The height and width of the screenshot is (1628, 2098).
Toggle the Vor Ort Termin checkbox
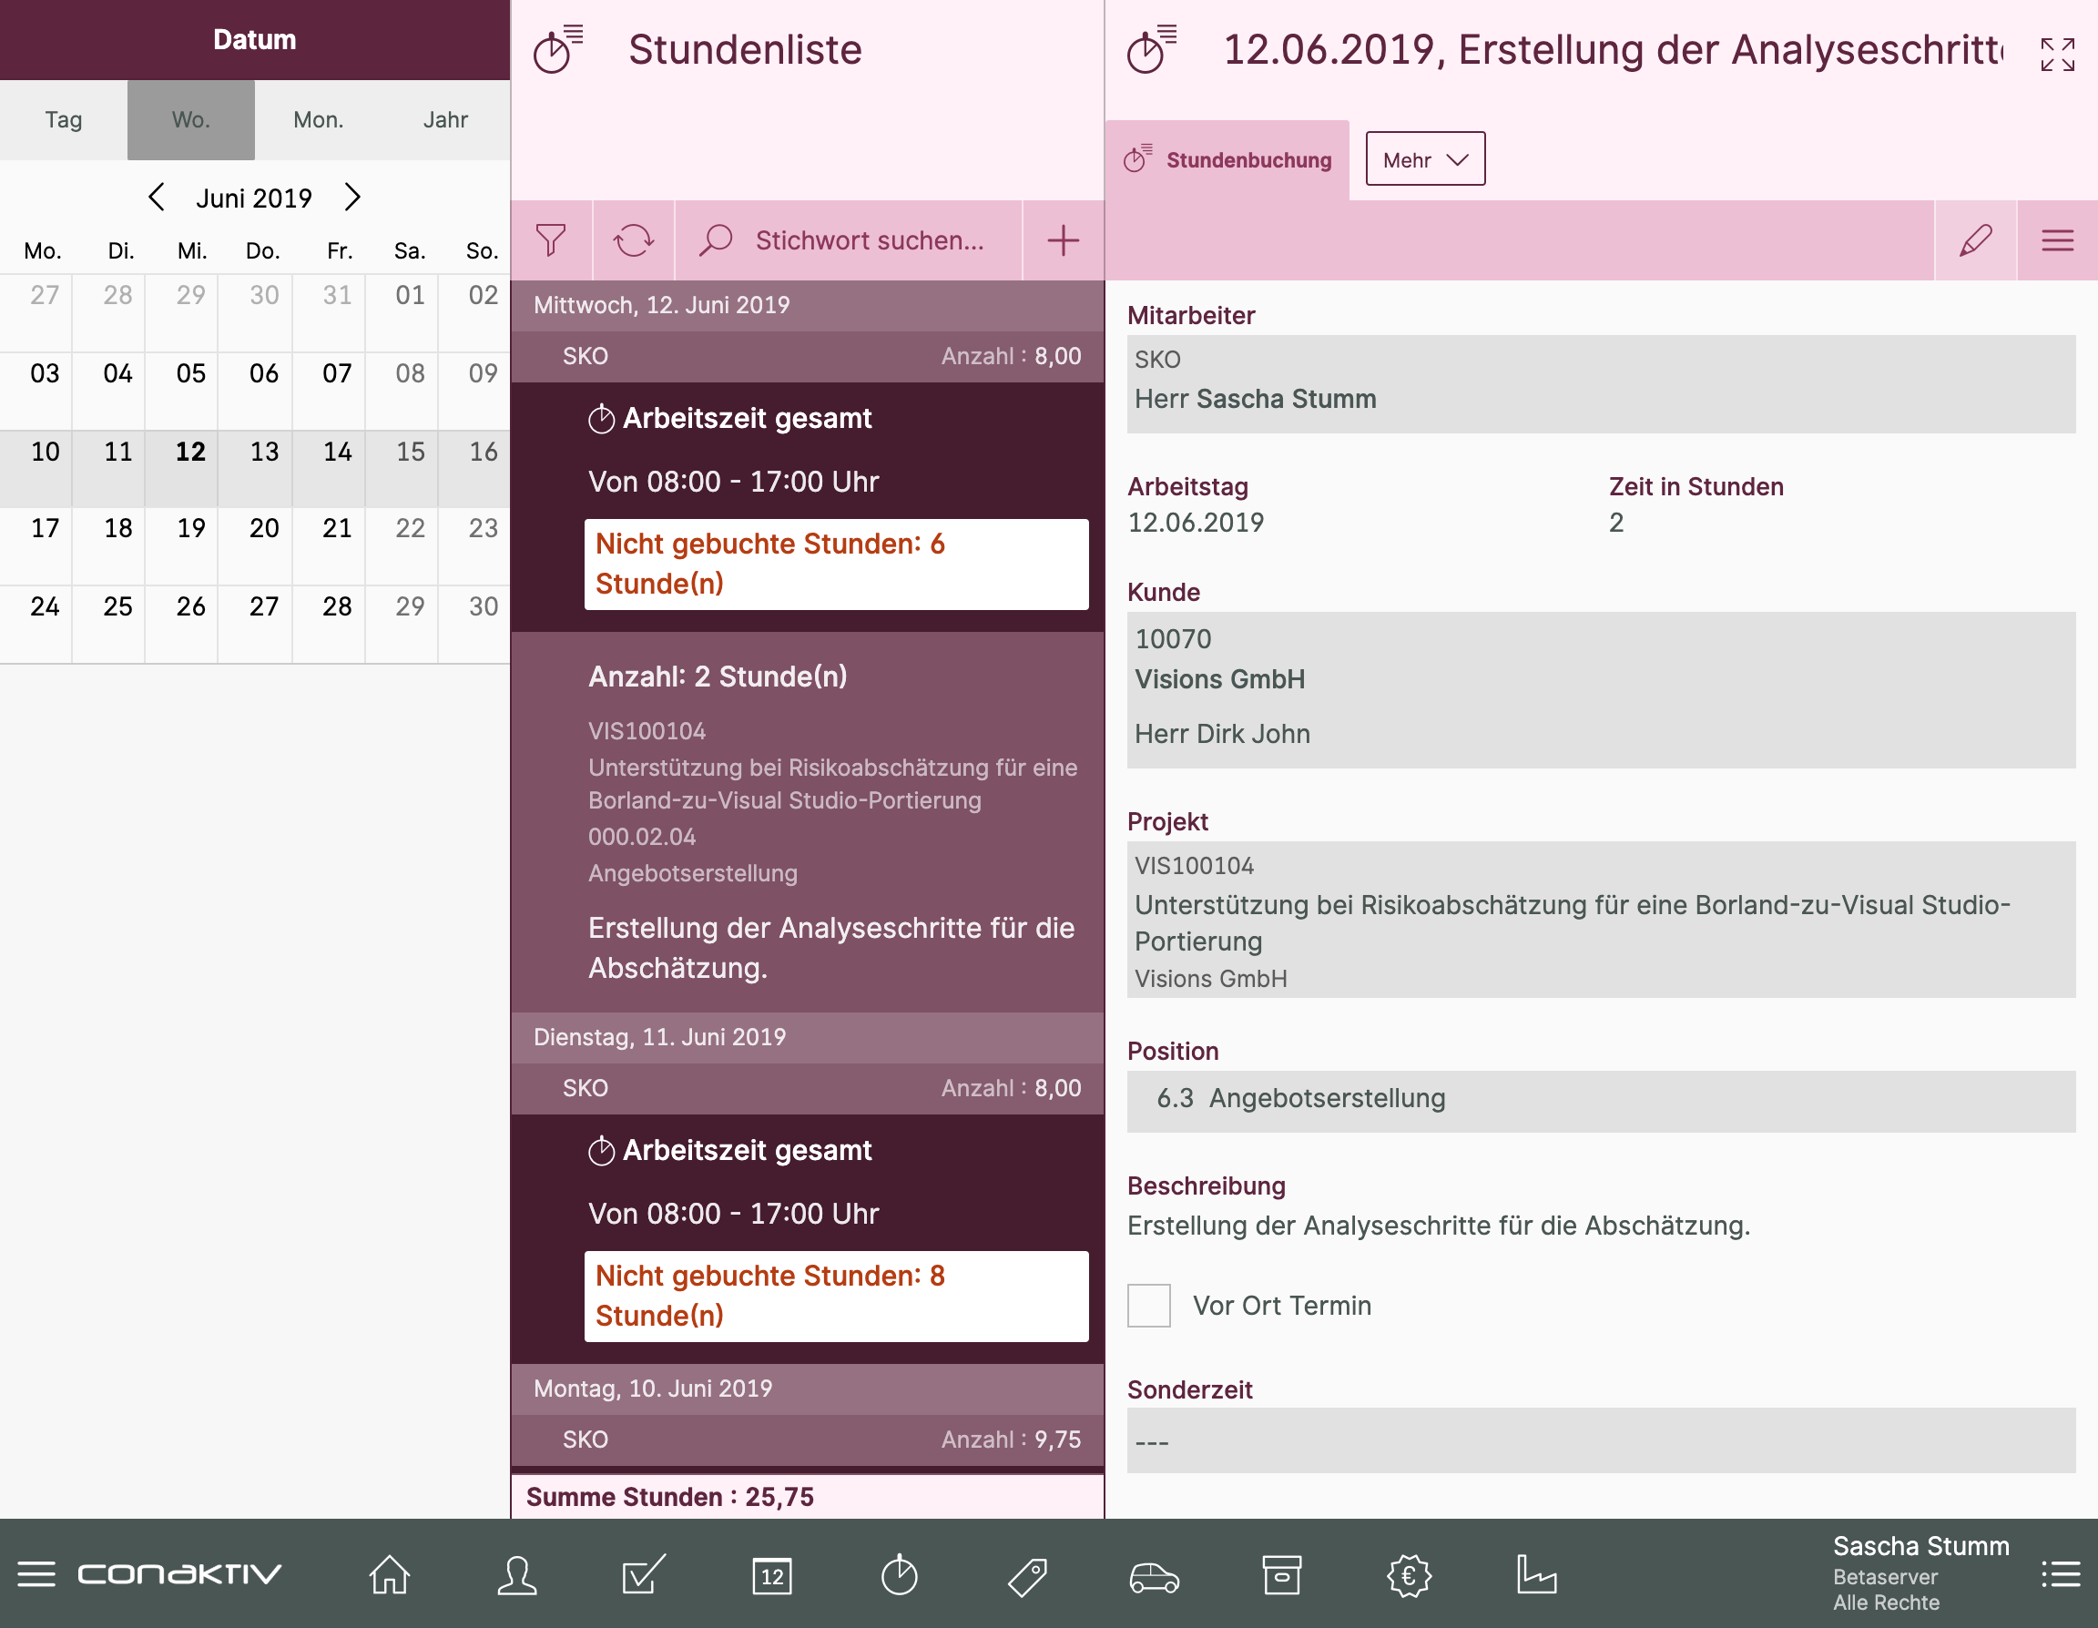(1148, 1306)
